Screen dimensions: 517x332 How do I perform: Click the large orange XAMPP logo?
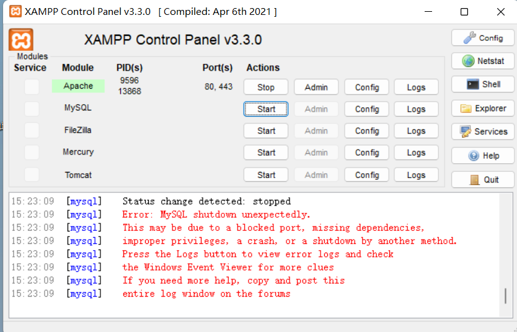pyautogui.click(x=21, y=40)
